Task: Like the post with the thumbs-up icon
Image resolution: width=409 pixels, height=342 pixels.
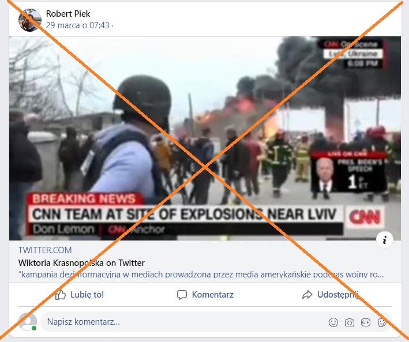Action: coord(60,295)
